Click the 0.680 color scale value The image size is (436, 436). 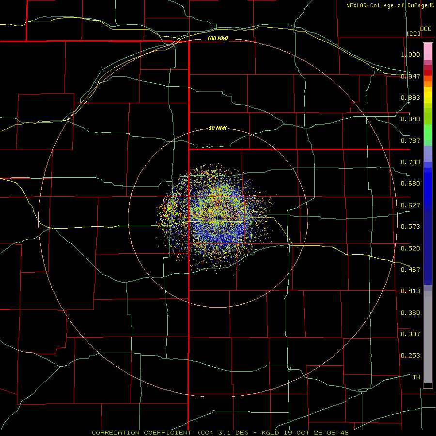click(x=410, y=184)
